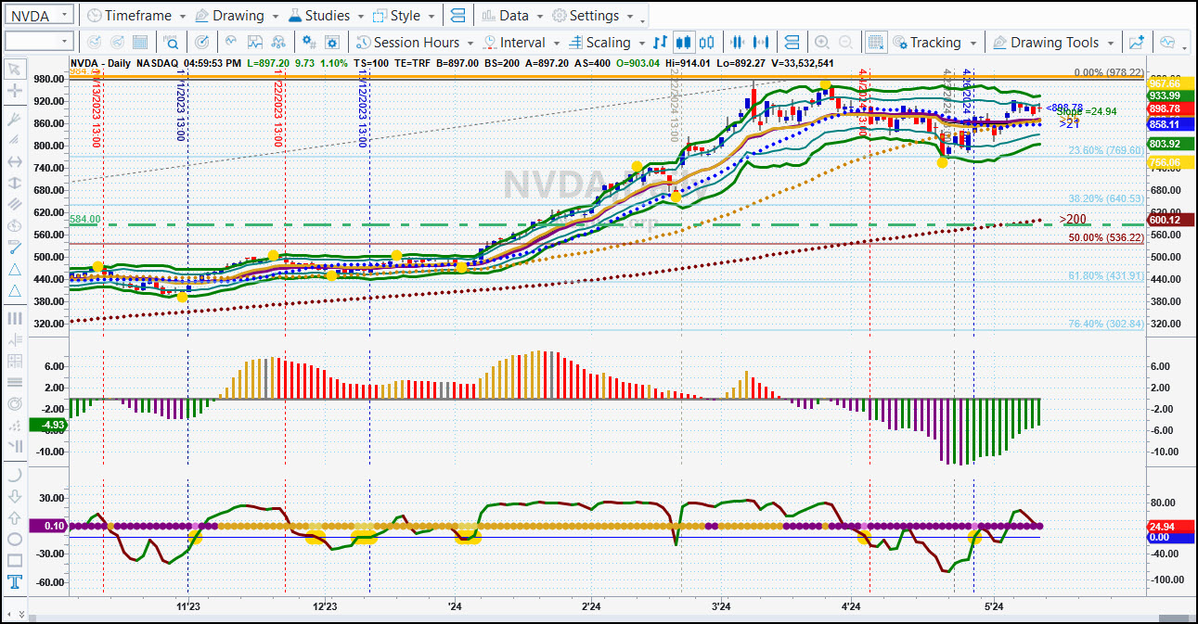Open the Settings menu

point(592,15)
